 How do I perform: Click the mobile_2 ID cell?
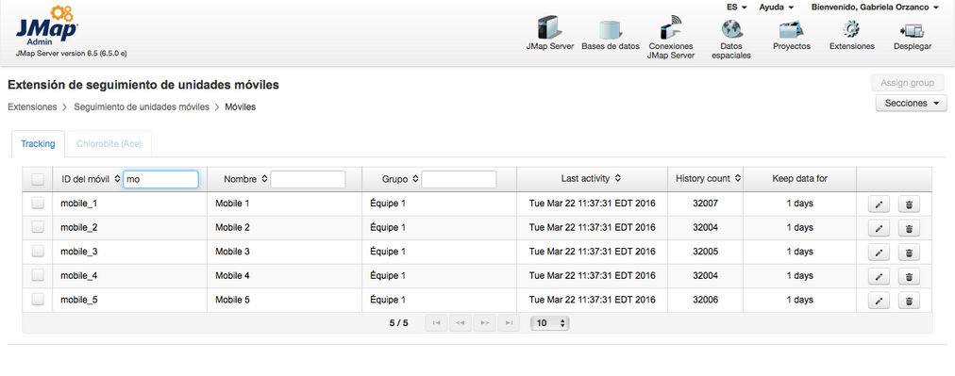click(x=129, y=227)
